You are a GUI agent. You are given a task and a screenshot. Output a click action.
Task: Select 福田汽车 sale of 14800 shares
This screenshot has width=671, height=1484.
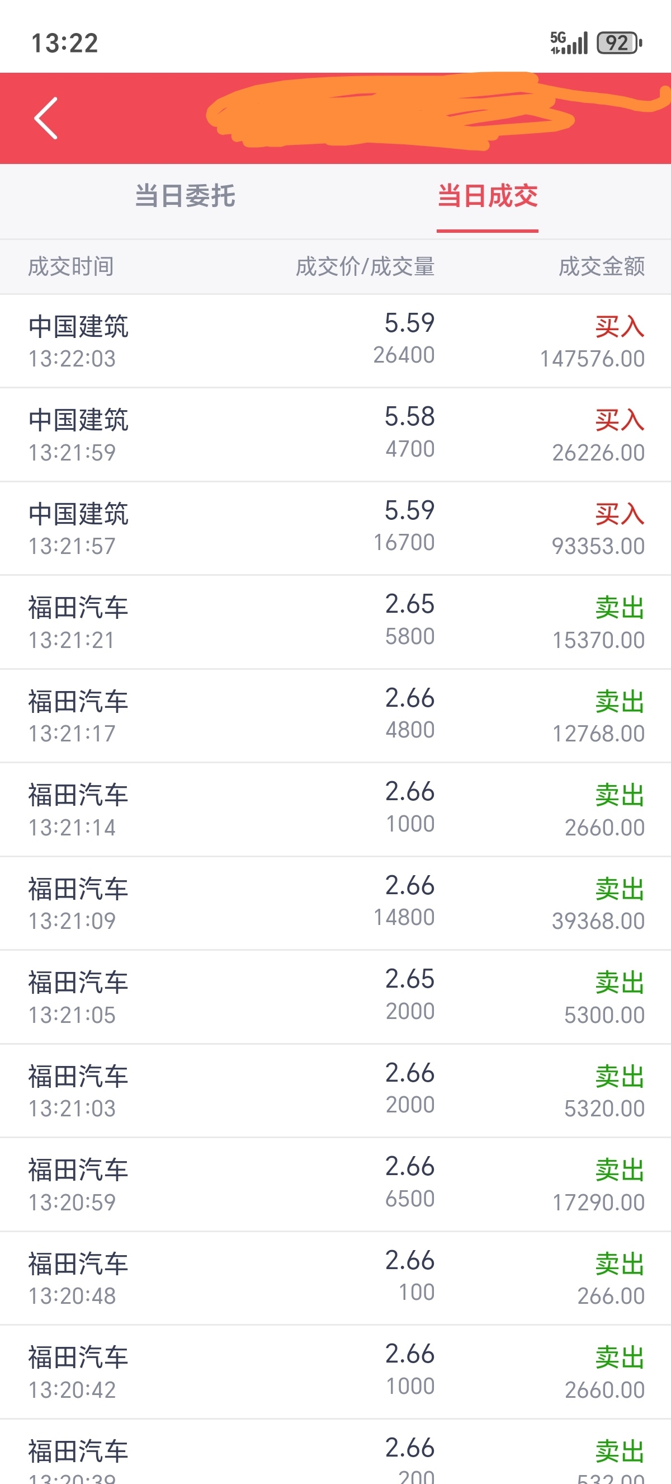(x=335, y=903)
